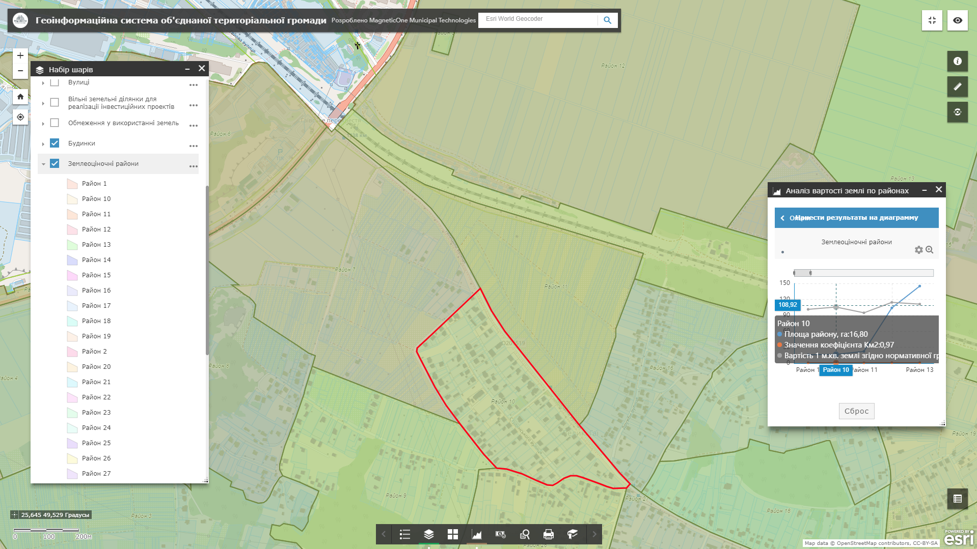This screenshot has height=549, width=977.
Task: Select the layers tool in bottom toolbar
Action: tap(428, 534)
